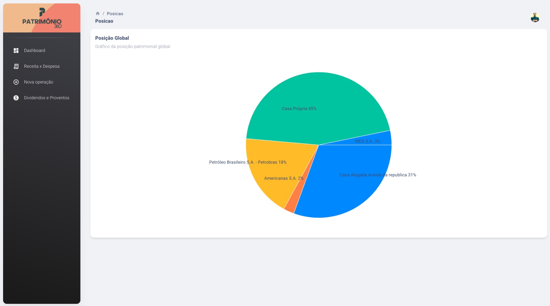Select Nova operação in the sidebar

[x=38, y=82]
